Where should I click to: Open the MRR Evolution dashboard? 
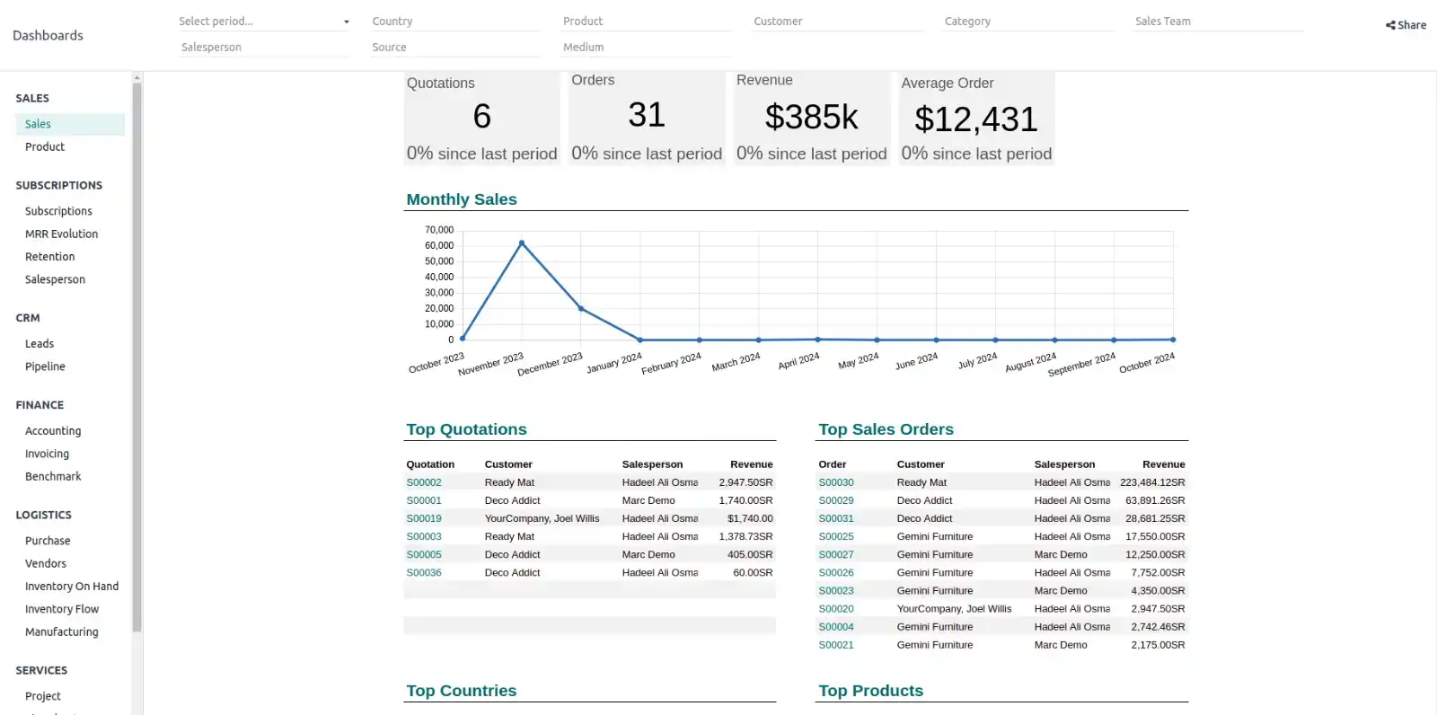tap(61, 234)
